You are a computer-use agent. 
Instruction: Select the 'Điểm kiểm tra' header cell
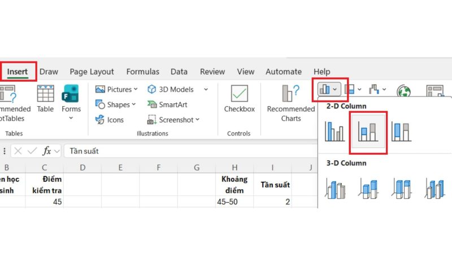coord(45,185)
